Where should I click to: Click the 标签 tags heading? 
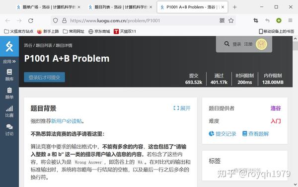(x=215, y=161)
